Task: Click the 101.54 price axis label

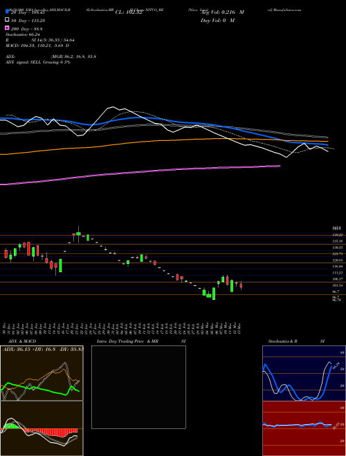Action: (x=336, y=285)
